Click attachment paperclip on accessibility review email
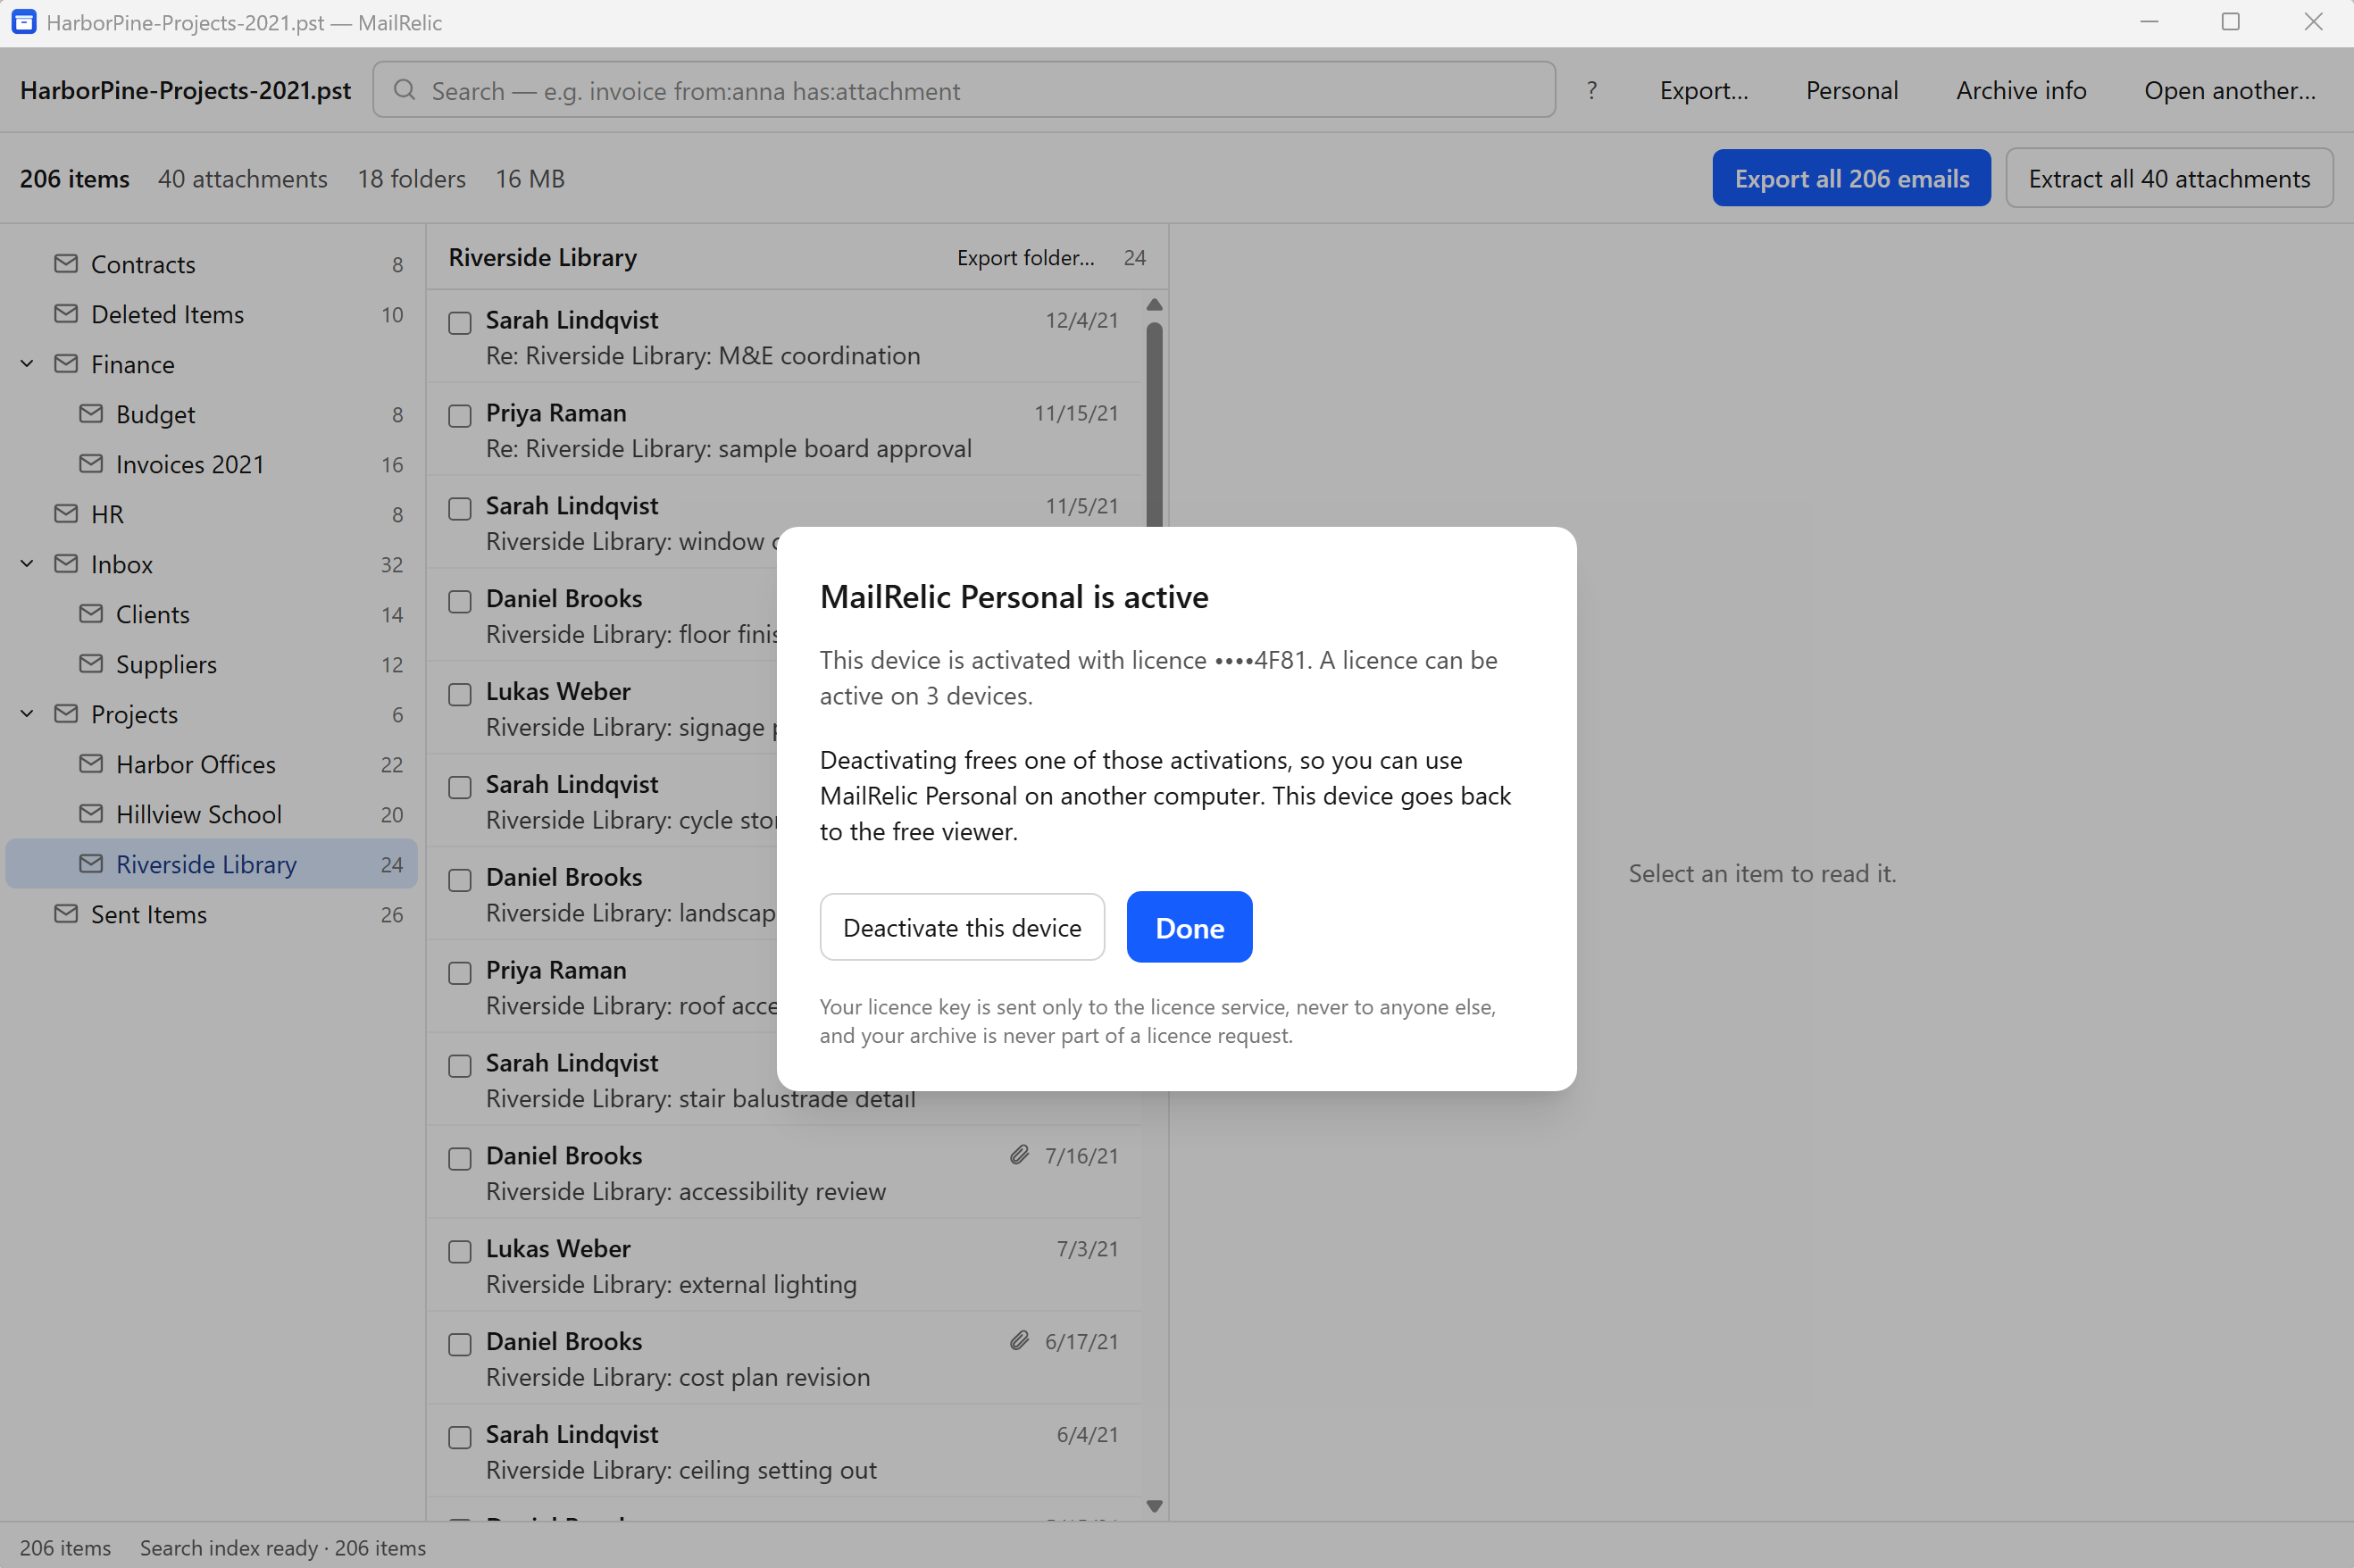Screen dimensions: 2354x1568 tap(1019, 1155)
